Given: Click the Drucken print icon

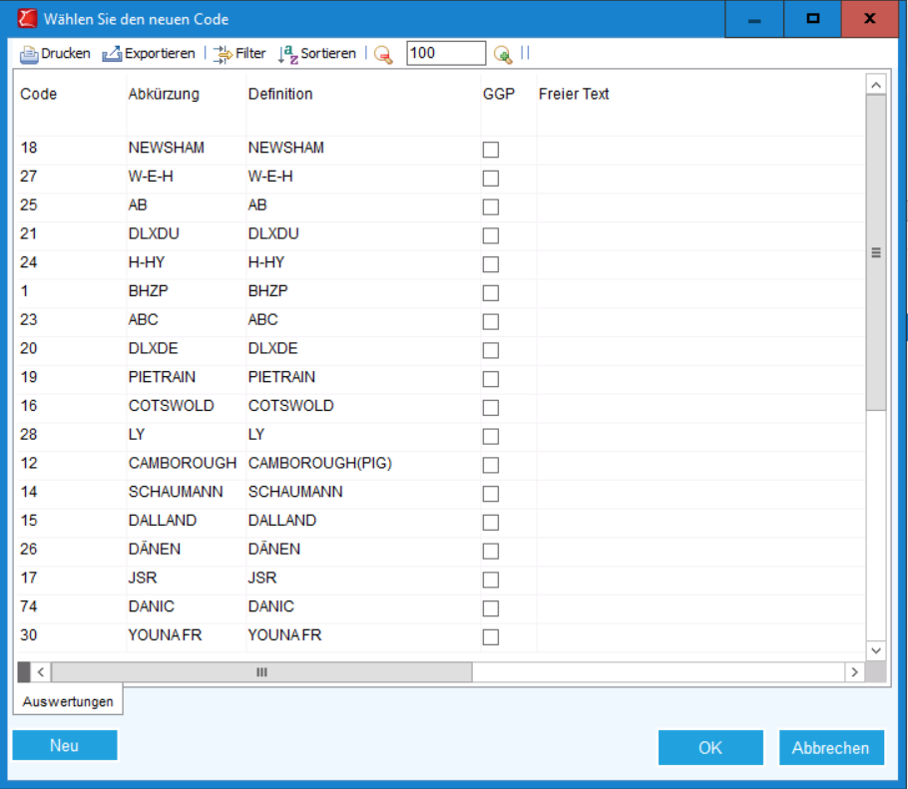Looking at the screenshot, I should 28,55.
